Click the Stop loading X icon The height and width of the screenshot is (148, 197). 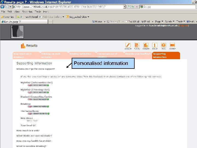tap(137, 7)
